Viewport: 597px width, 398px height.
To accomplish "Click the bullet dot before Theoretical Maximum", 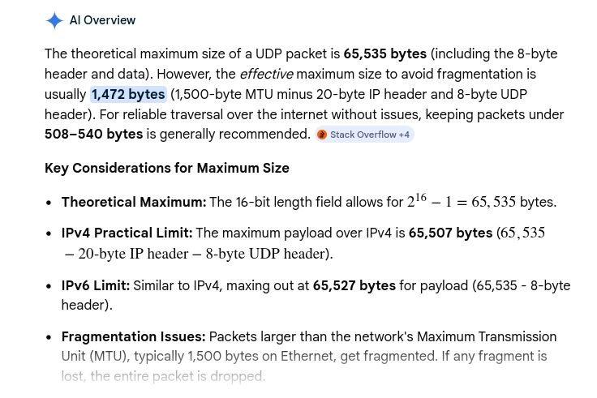I will click(x=49, y=203).
